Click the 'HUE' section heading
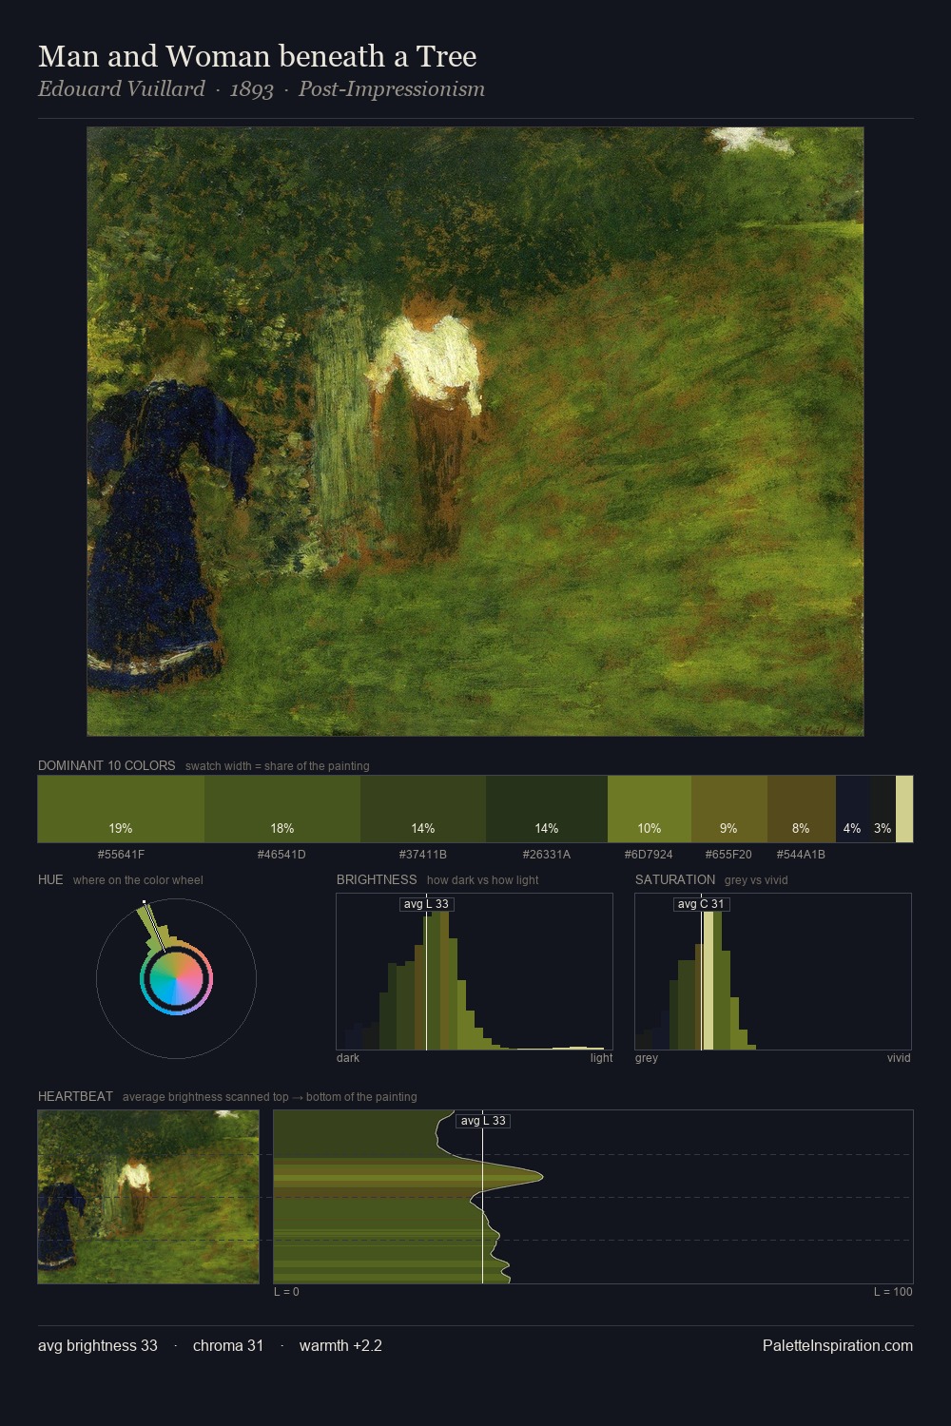The height and width of the screenshot is (1426, 951). coord(50,879)
